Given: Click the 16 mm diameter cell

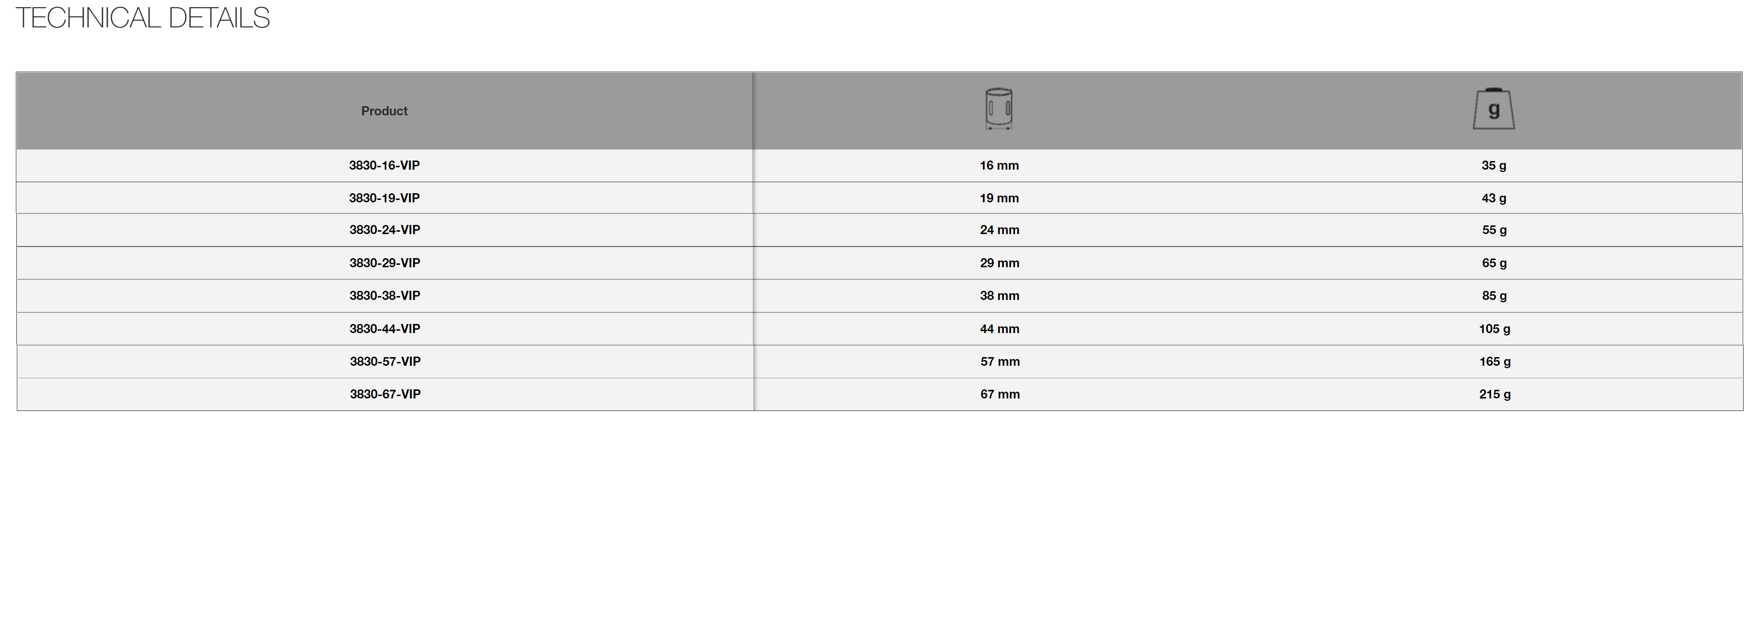Looking at the screenshot, I should (999, 166).
